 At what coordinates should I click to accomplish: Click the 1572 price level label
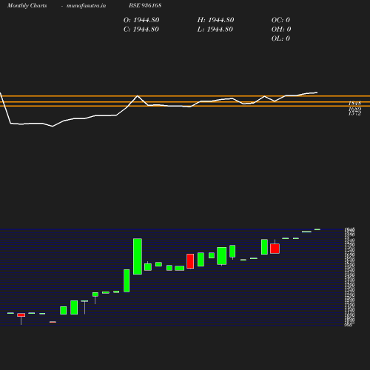354,113
